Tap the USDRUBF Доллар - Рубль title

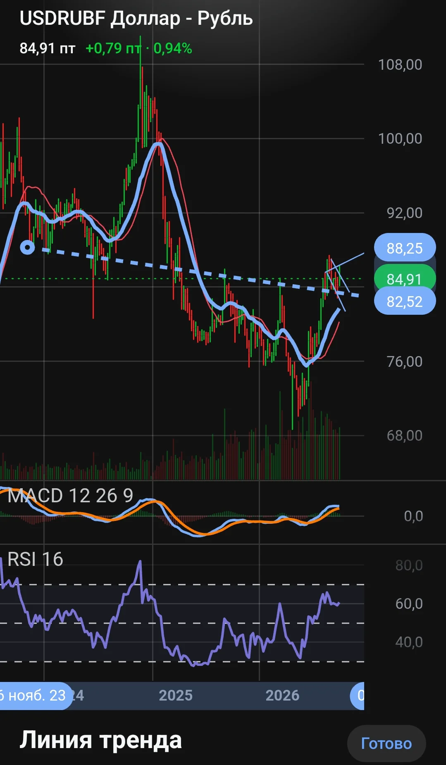[x=136, y=18]
